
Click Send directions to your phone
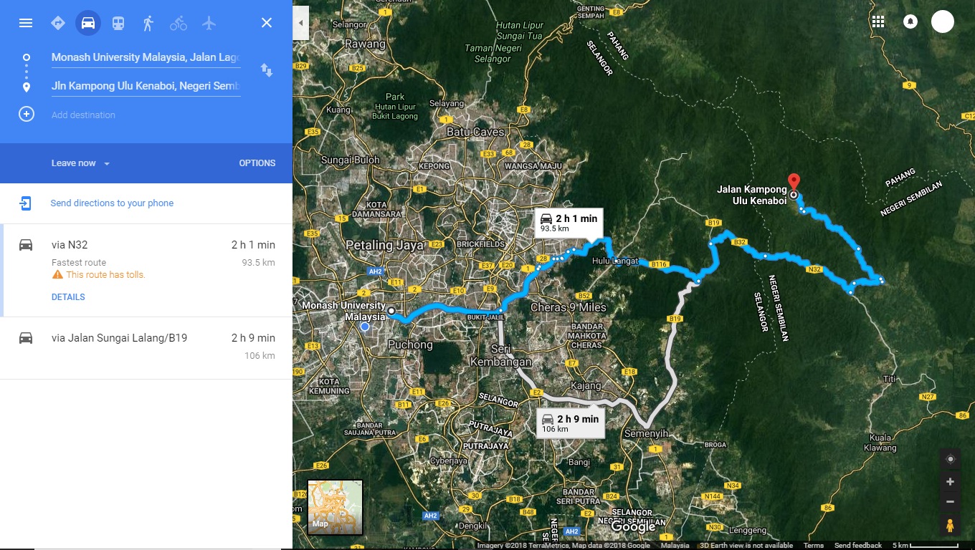[110, 203]
